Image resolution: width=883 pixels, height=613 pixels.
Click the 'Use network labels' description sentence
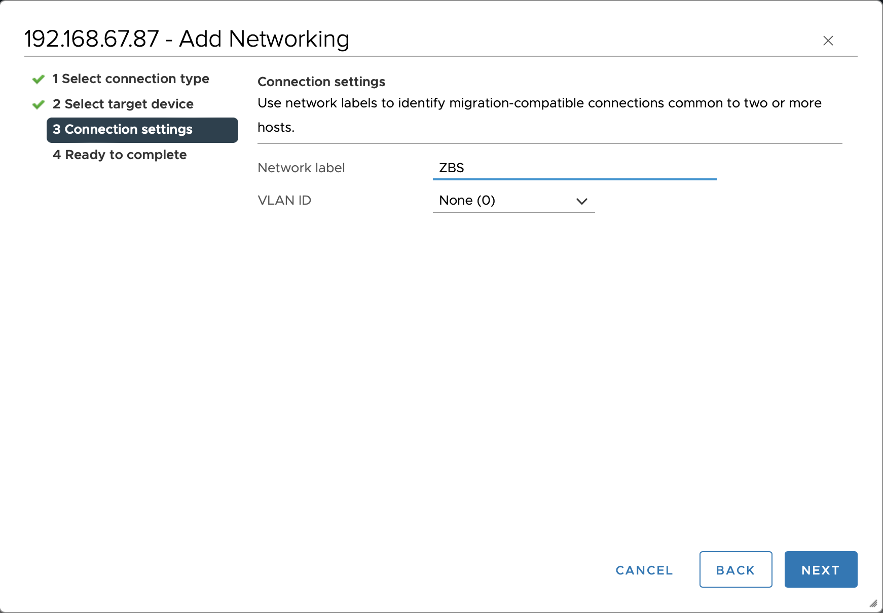coord(539,103)
